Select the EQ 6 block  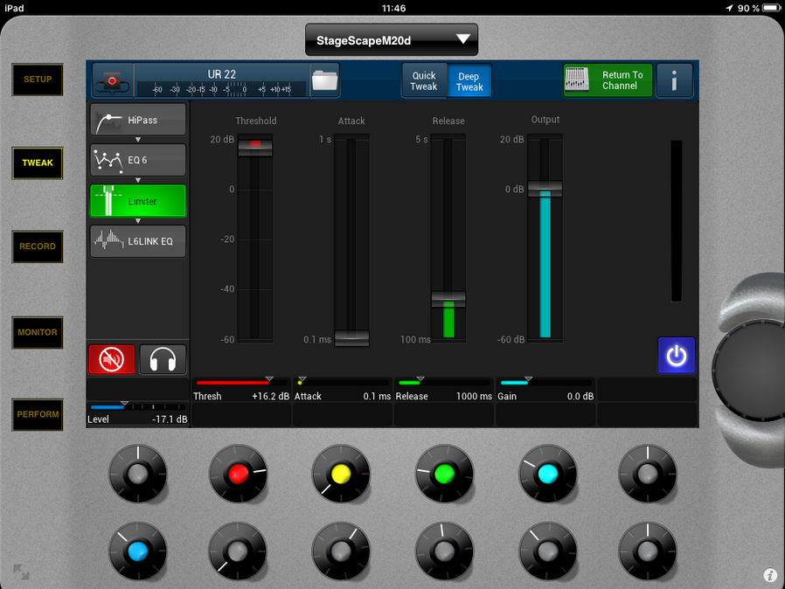pyautogui.click(x=138, y=160)
